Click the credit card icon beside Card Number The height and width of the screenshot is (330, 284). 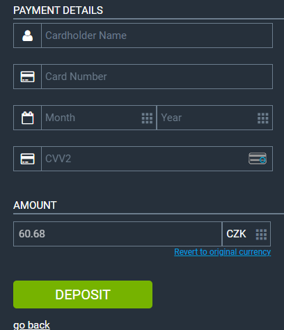[x=27, y=77]
